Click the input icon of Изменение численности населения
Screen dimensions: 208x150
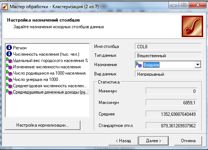(x=9, y=66)
